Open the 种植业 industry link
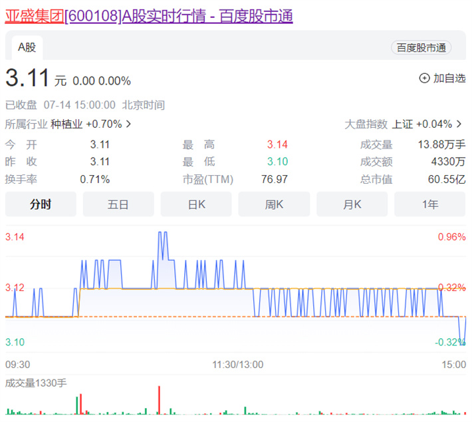Viewport: 472px width, 422px height. [66, 124]
